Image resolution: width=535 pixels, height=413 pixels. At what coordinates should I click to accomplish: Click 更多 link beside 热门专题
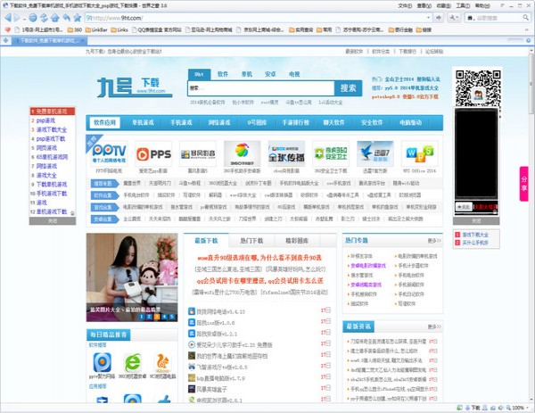[x=434, y=241]
